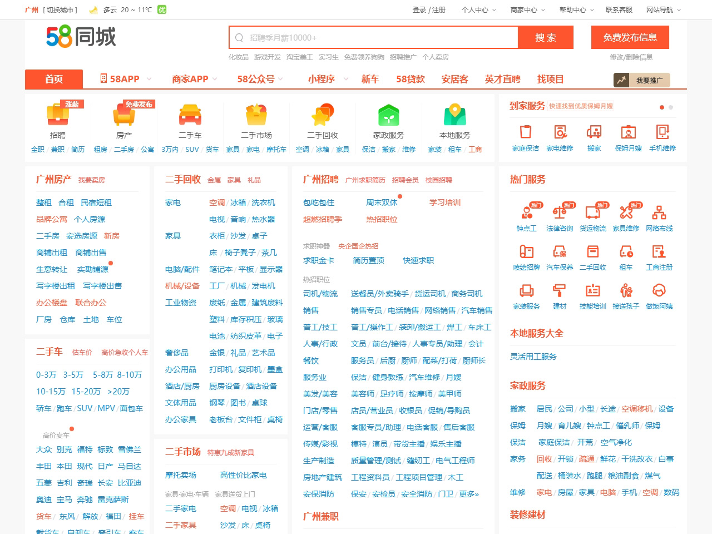Select the 法律咨询 scales icon
This screenshot has width=712, height=534.
[x=560, y=212]
